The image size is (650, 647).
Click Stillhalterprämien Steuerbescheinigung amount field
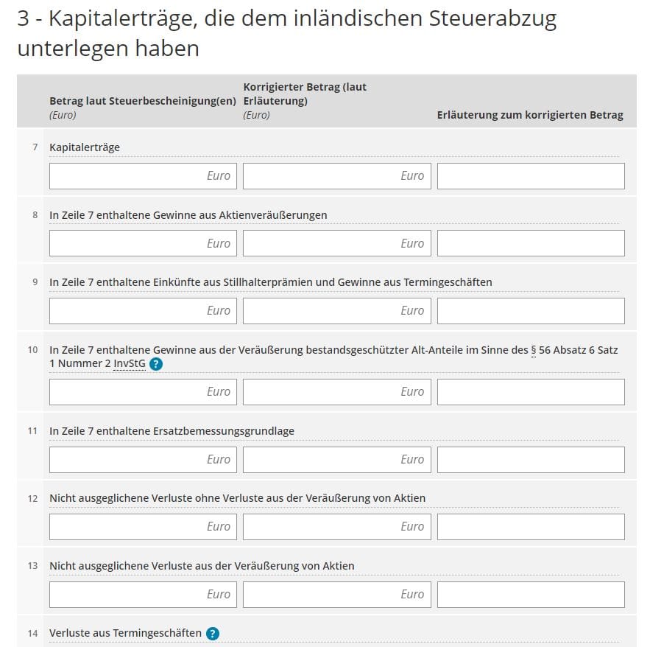coord(142,310)
